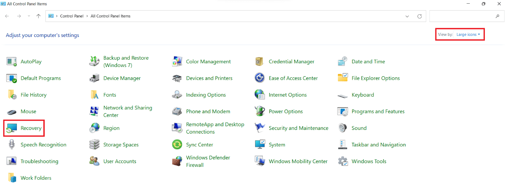Screen dimensions: 505x194
Task: Open the Power Options icon
Action: (x=260, y=112)
